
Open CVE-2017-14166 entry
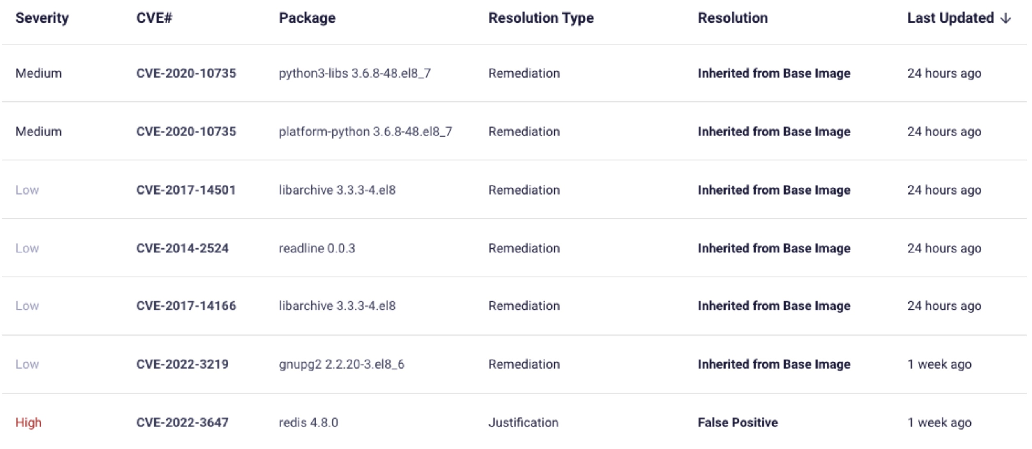pyautogui.click(x=187, y=305)
